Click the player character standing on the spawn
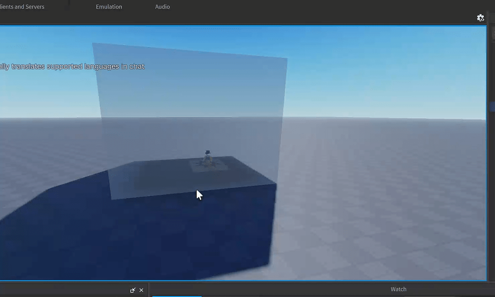495x297 pixels. [x=208, y=155]
